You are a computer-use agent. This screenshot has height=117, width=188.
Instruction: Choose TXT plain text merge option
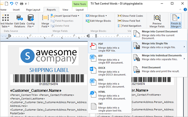tap(110, 107)
